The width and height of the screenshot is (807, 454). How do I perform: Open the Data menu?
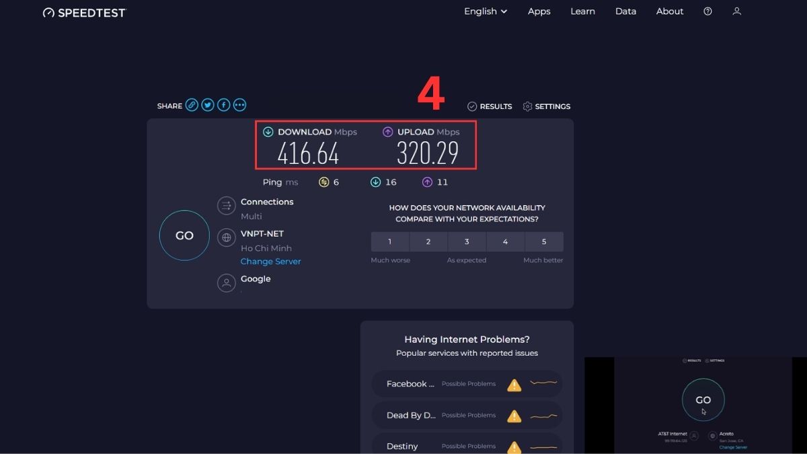pyautogui.click(x=625, y=11)
